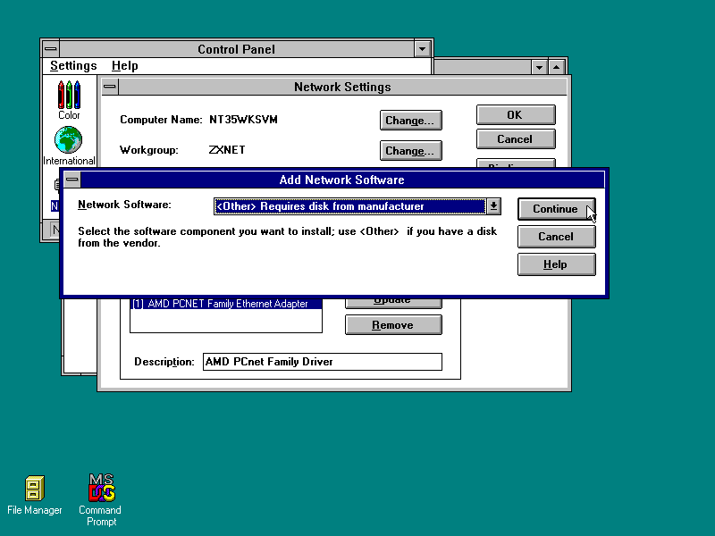This screenshot has height=536, width=715.
Task: Open the Color control panel icon
Action: tap(69, 100)
